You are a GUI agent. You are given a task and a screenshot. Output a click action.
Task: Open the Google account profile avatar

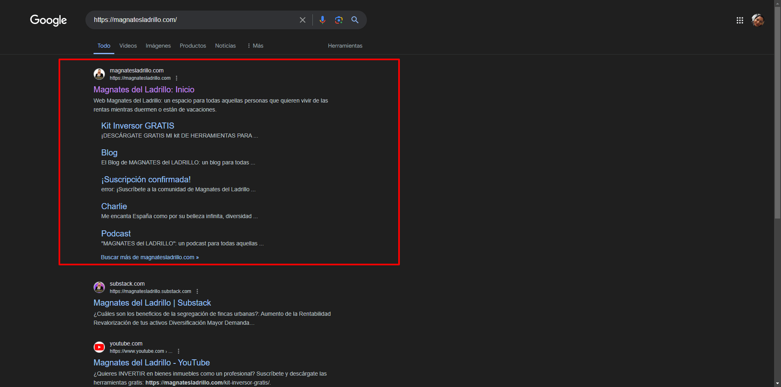coord(758,20)
